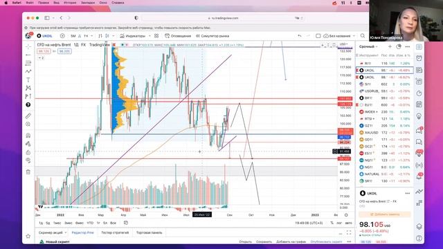Toggle magnet mode for drawings
Screen dimensions: 443x249
pyautogui.click(x=28, y=136)
